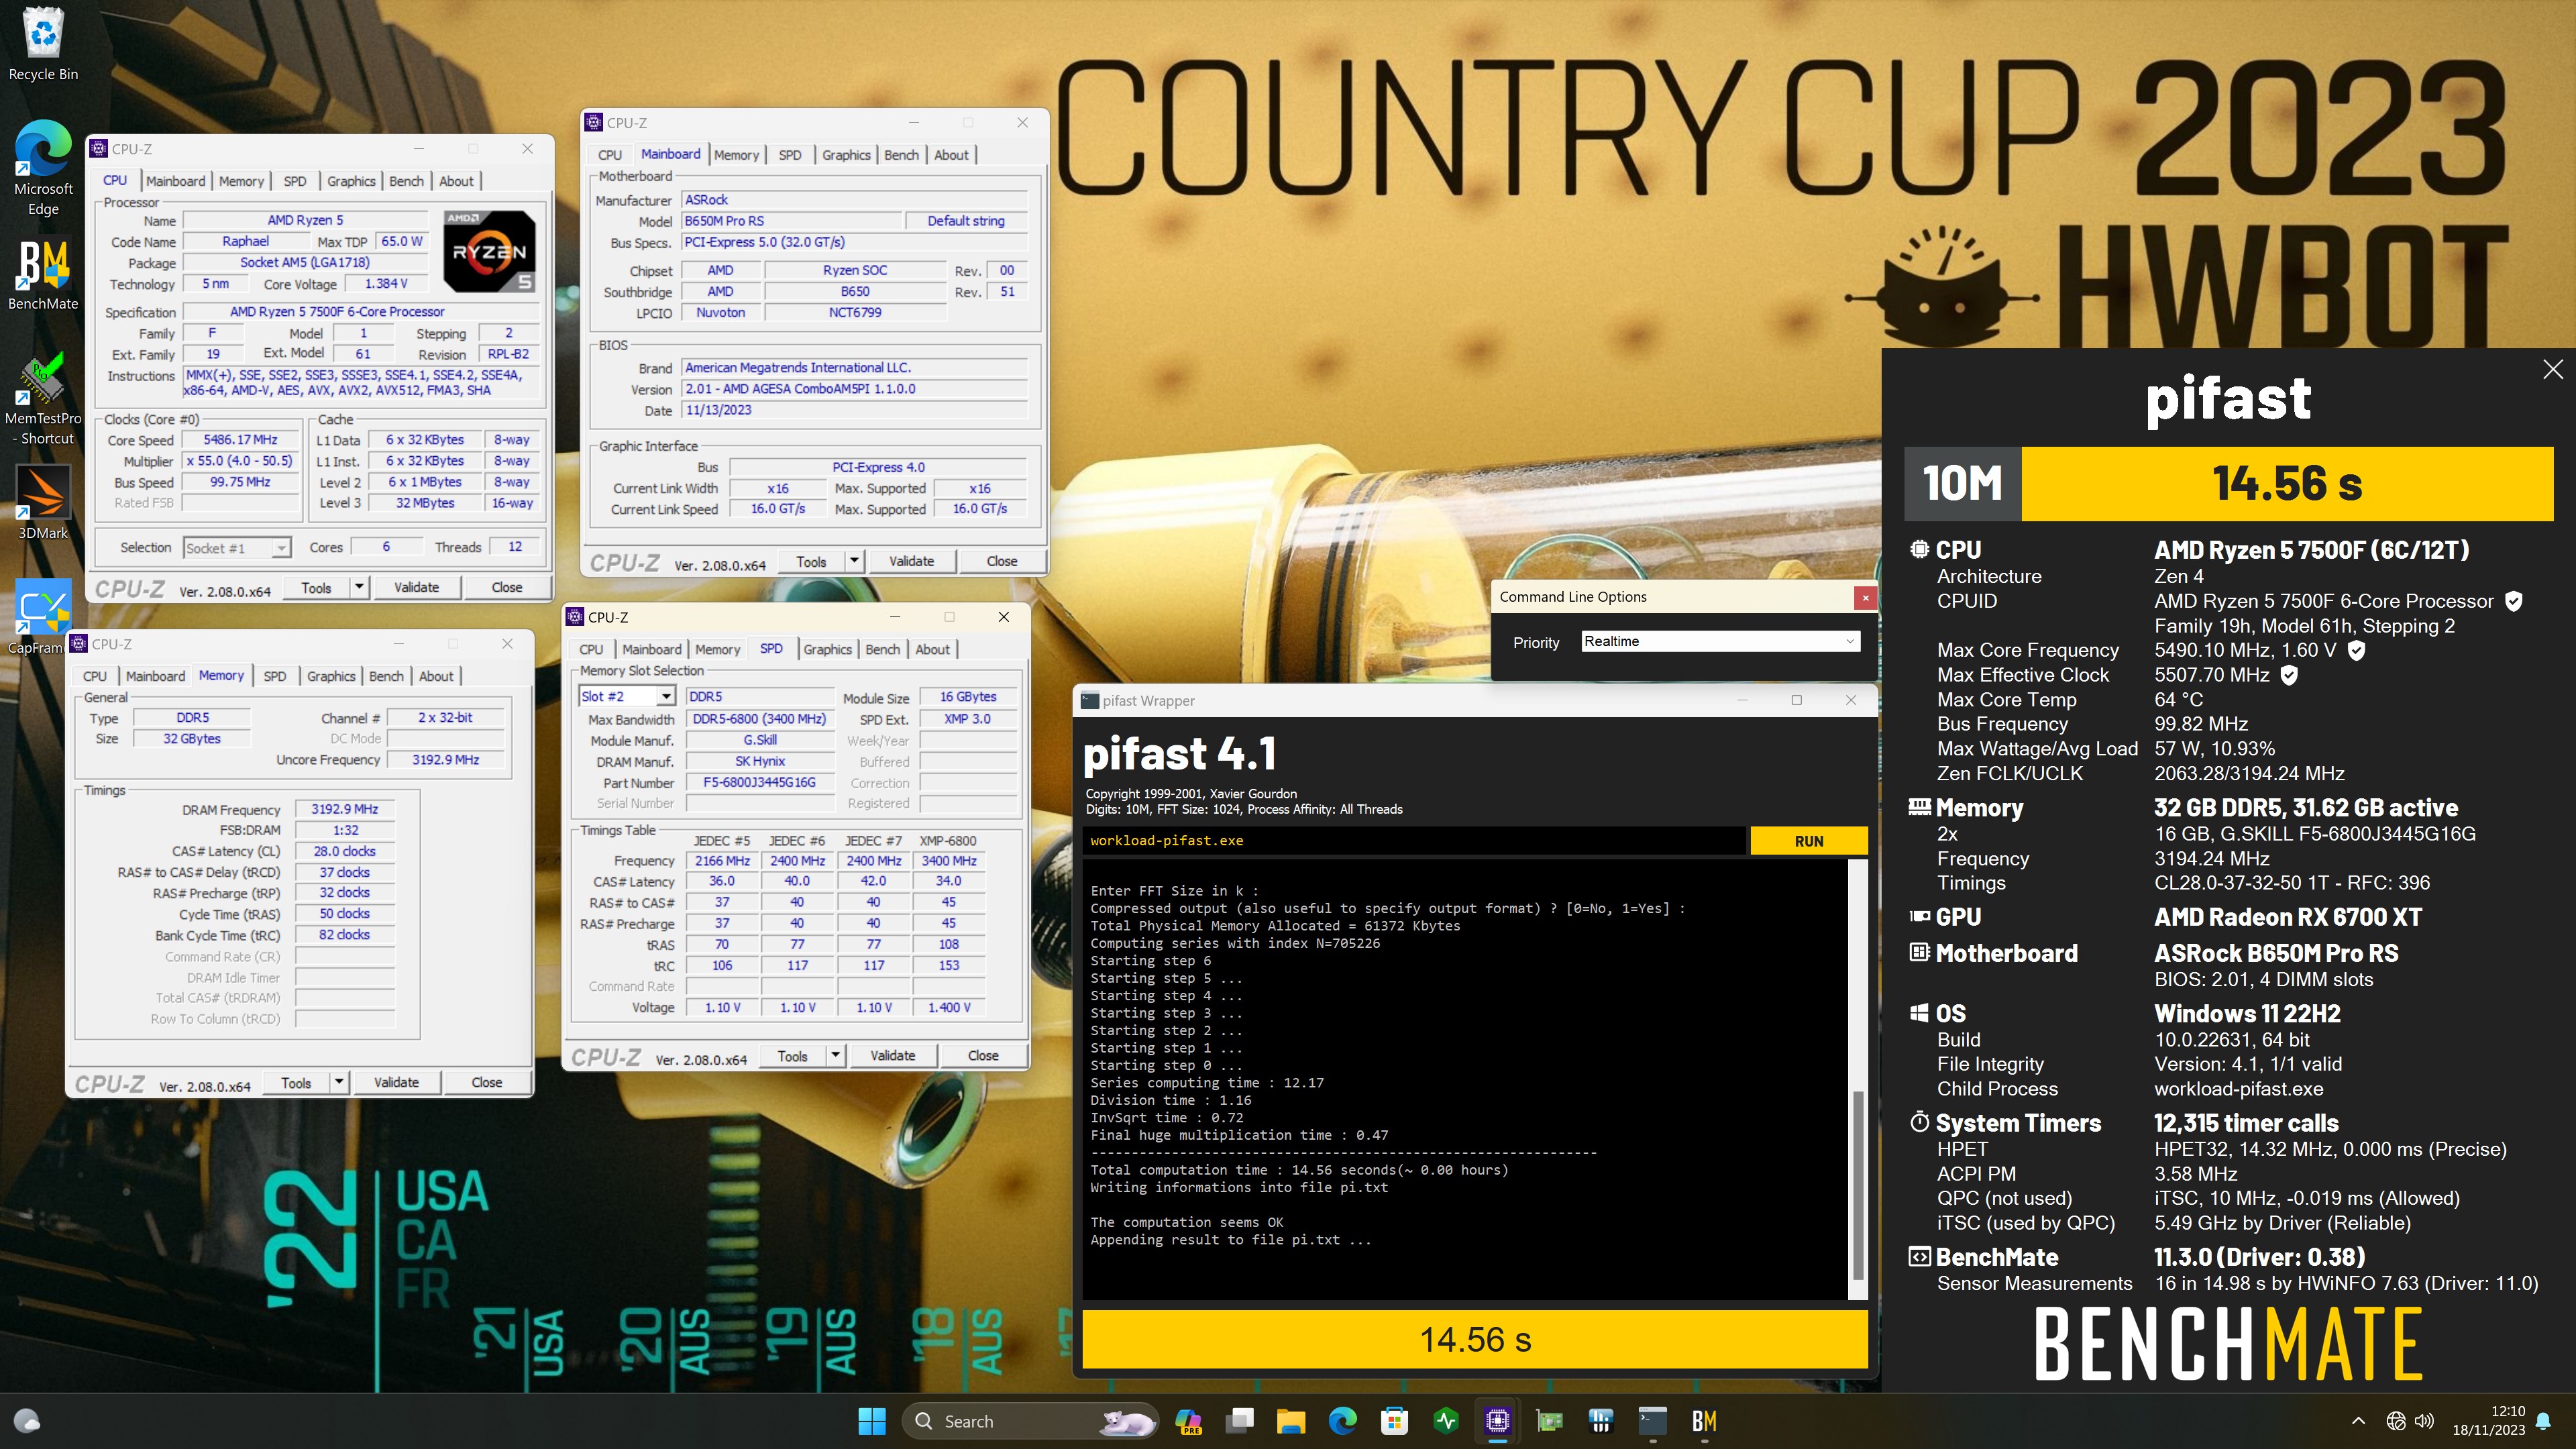Viewport: 2576px width, 1449px height.
Task: Switch to Mainboard tab in CPU window
Action: coord(175,181)
